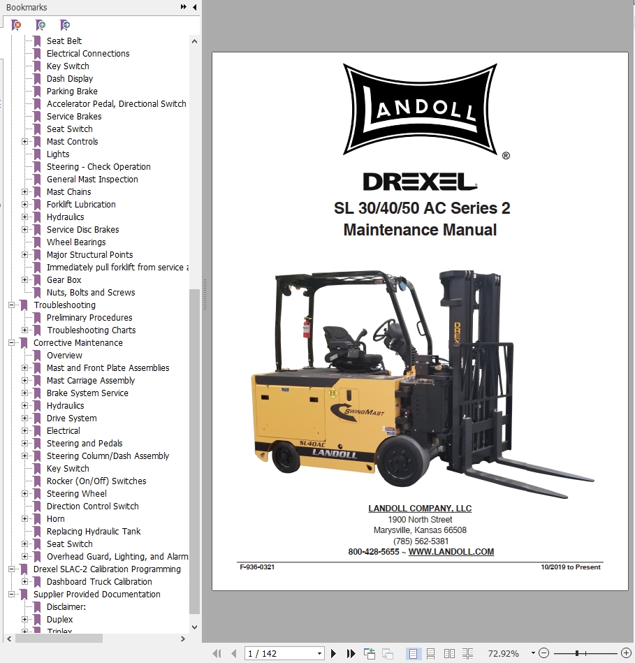Go to Steering - Check Operation bookmark
Screen dimensions: 635x663
click(98, 167)
